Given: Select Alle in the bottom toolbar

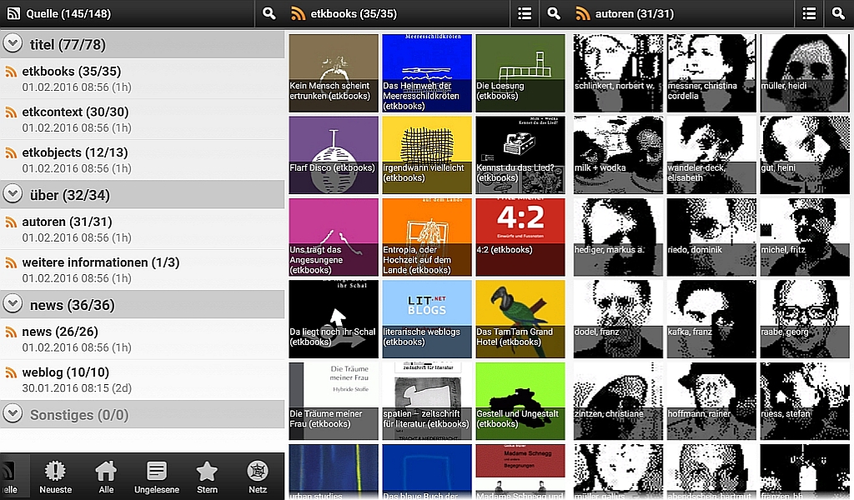Looking at the screenshot, I should click(106, 475).
